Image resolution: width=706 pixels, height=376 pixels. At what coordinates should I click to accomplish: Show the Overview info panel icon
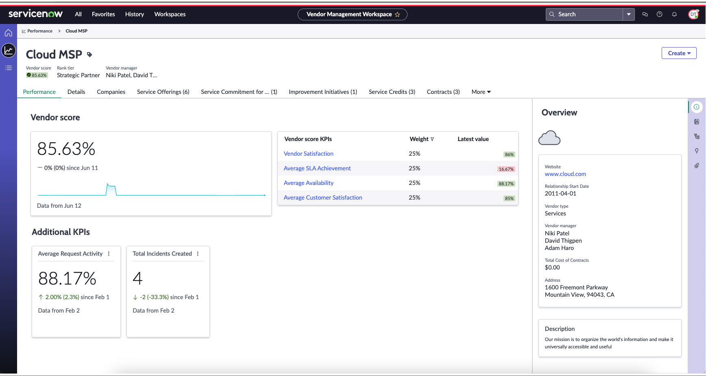(697, 107)
